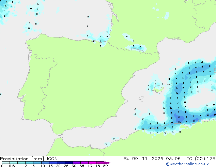Click the legend tick label '50'
Viewport: 216px width, 167px height.
coord(105,166)
